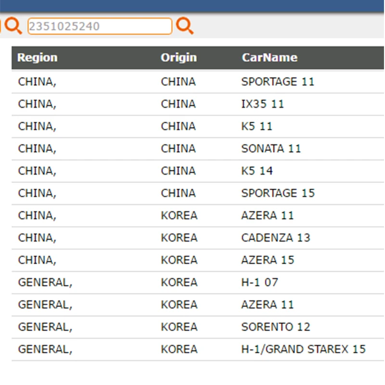Select the SPORTAGE 11 car name
This screenshot has height=385, width=385.
coord(278,82)
